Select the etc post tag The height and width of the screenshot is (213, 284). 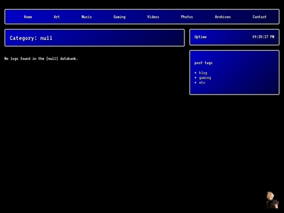(x=202, y=83)
